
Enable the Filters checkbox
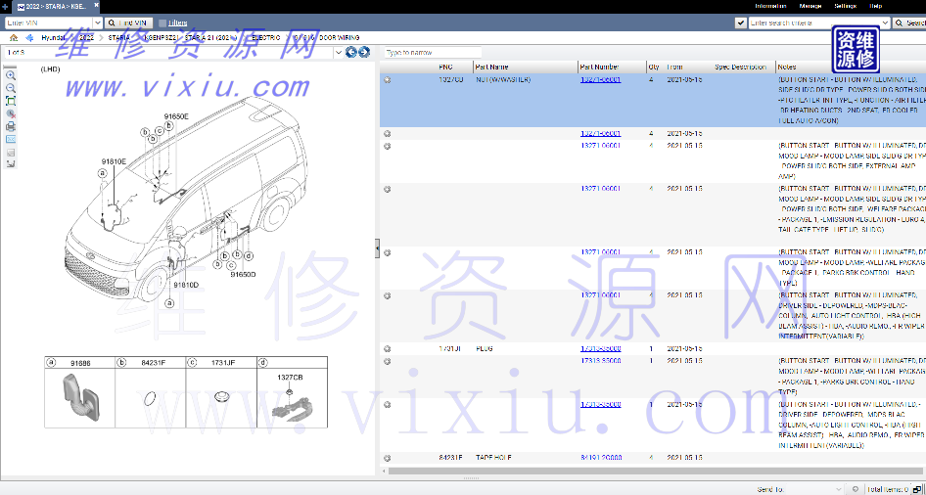tap(162, 22)
